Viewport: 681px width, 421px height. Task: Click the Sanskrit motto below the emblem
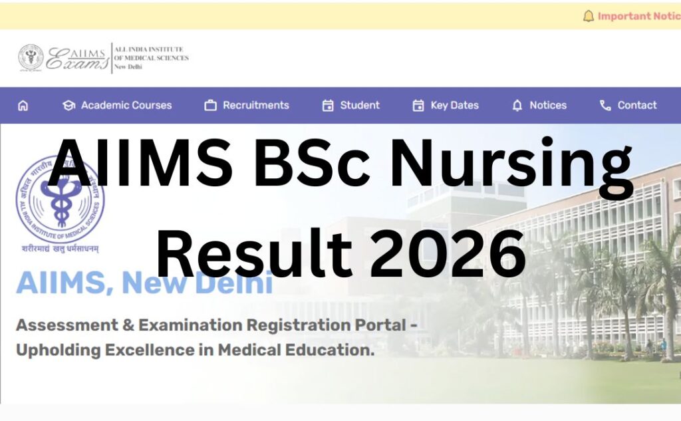[x=61, y=249]
